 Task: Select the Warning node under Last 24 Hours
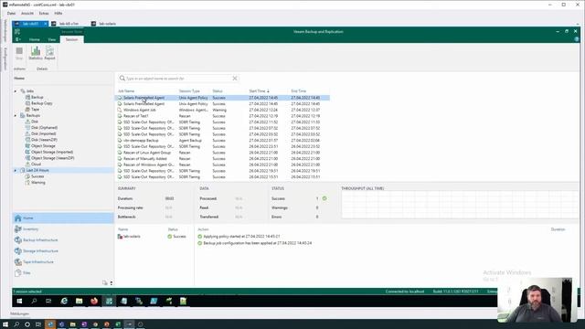[x=38, y=183]
